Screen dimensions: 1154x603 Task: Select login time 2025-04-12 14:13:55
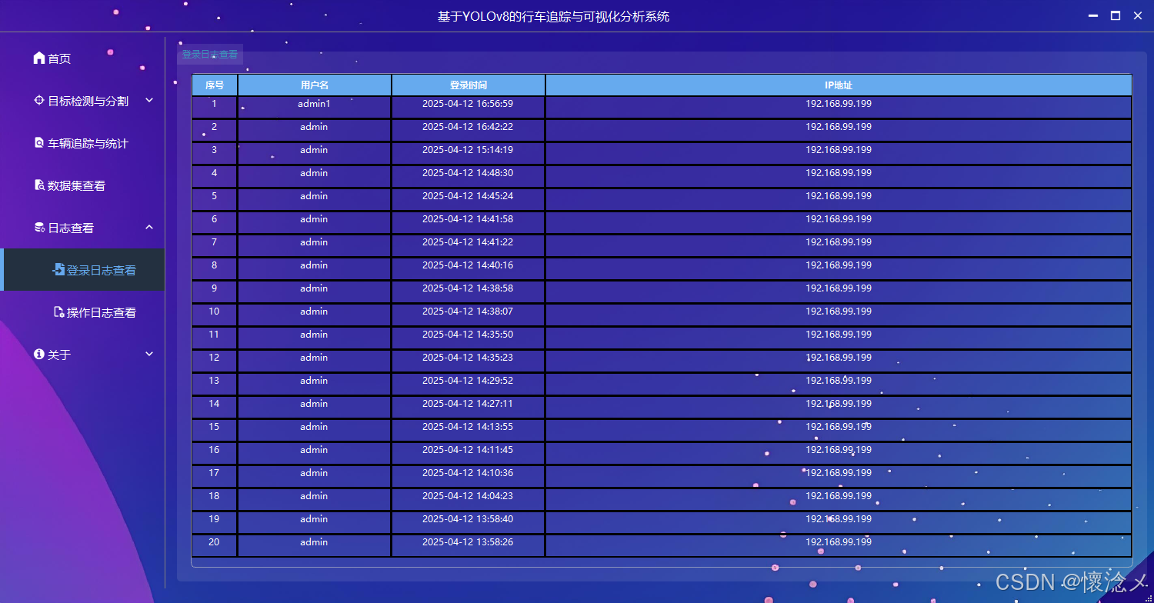click(x=468, y=427)
